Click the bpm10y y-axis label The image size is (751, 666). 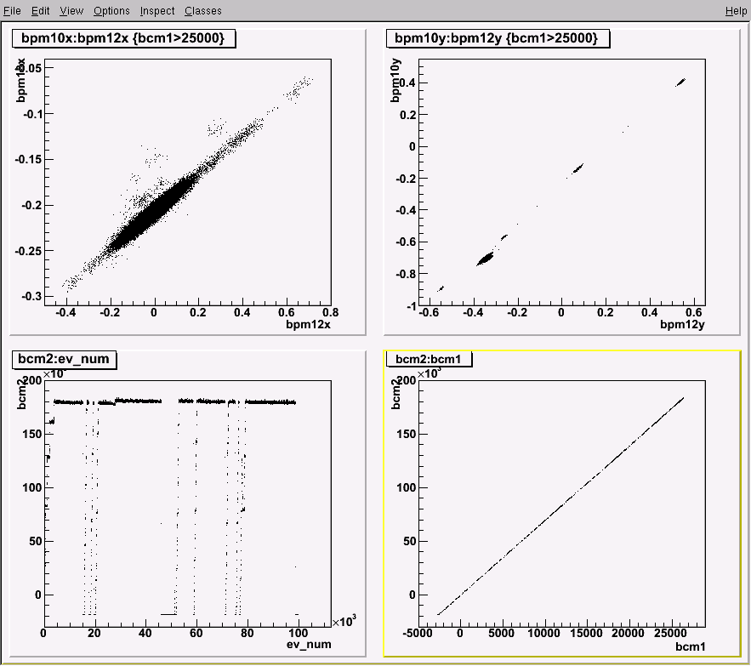395,80
